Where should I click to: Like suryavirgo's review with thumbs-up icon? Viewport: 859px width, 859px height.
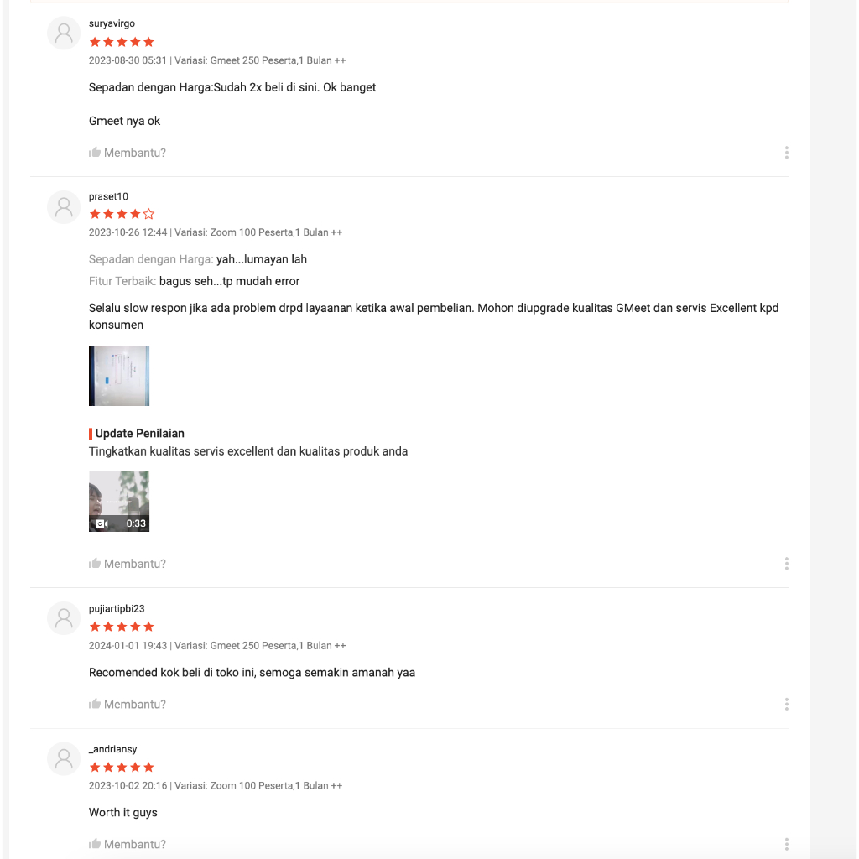pos(95,153)
